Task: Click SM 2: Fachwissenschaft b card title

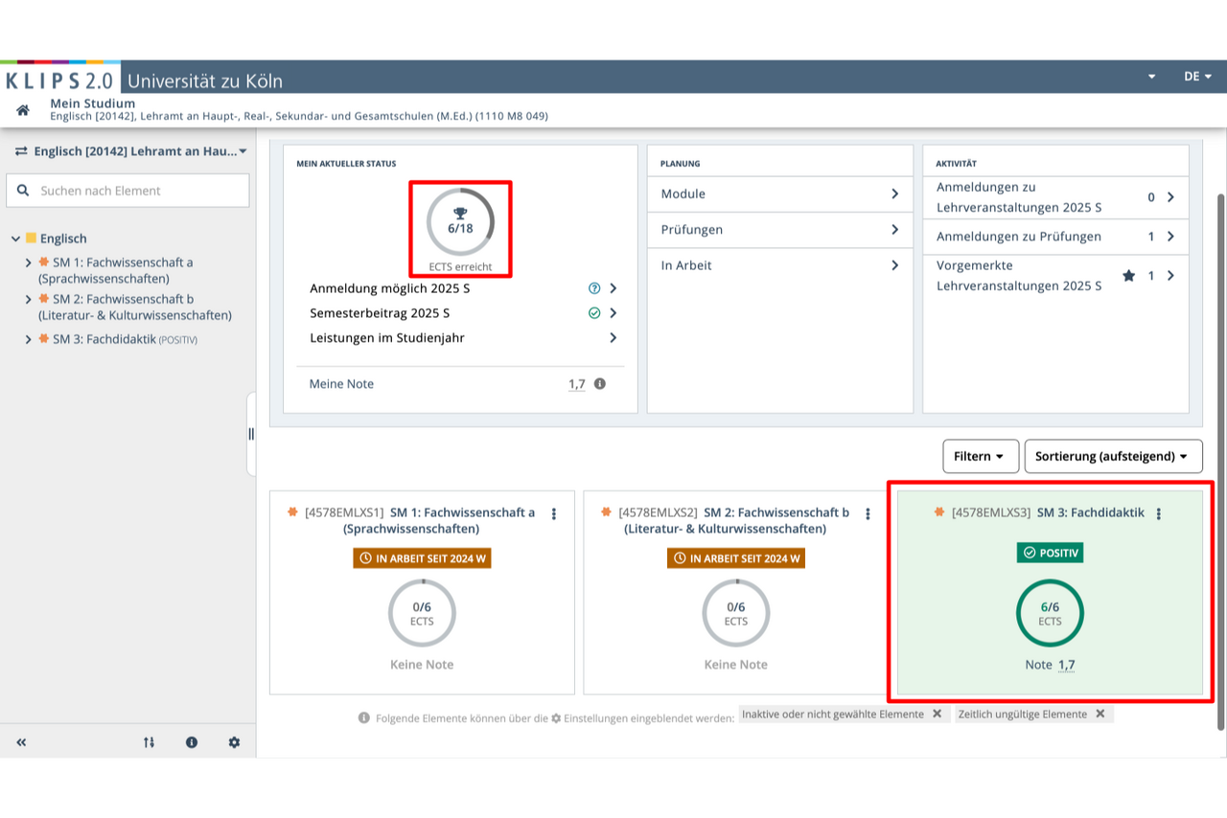Action: point(737,520)
